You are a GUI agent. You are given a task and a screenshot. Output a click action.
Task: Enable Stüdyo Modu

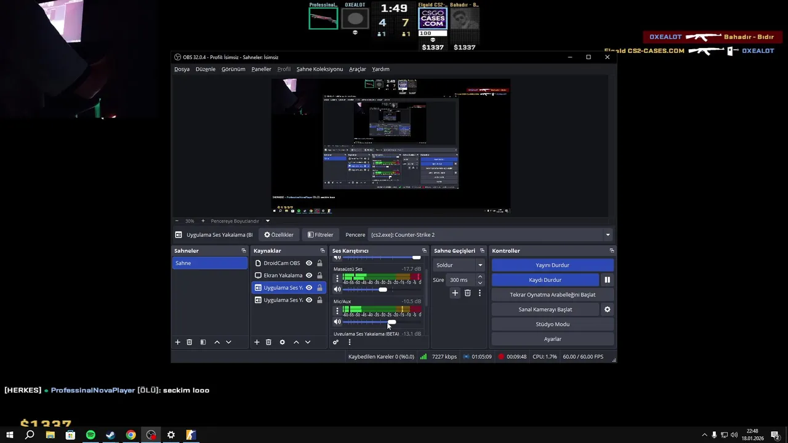552,324
